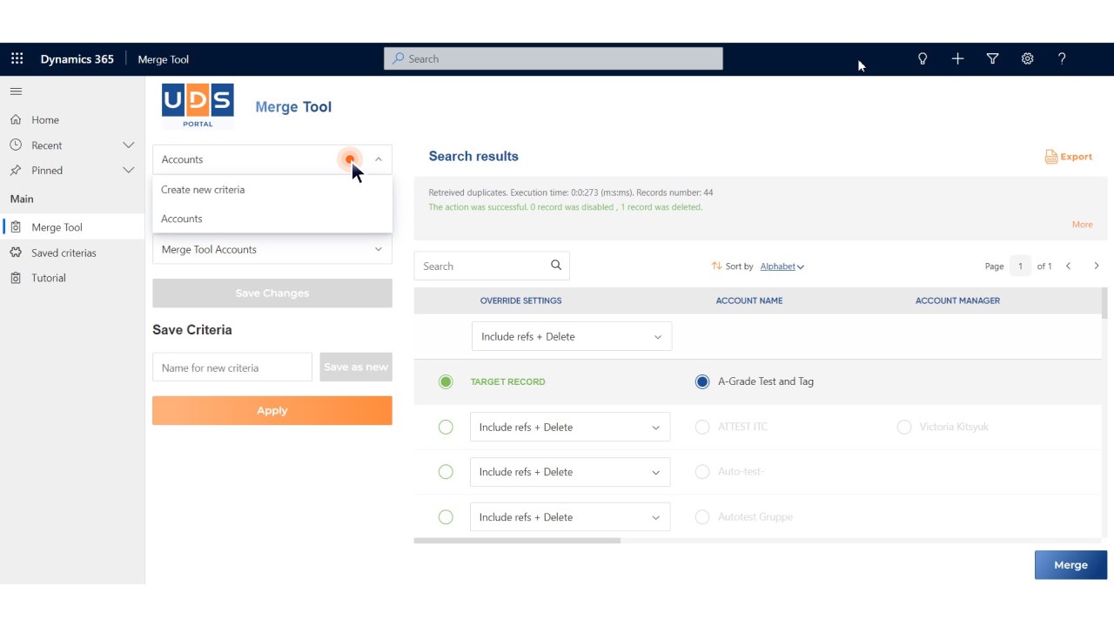Click the Recent clock icon

16,145
